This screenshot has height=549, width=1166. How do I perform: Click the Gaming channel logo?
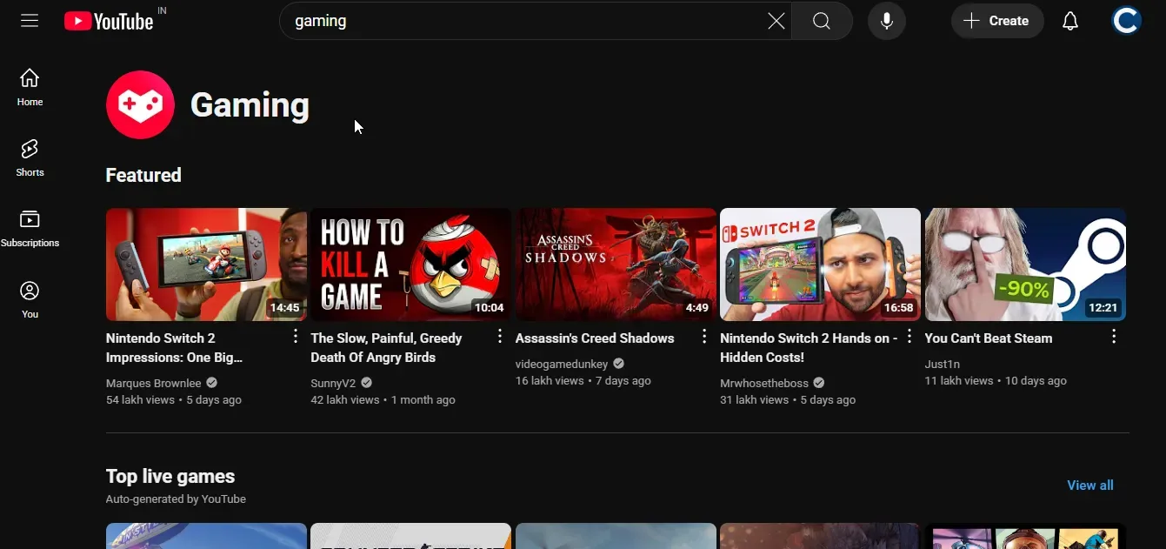(140, 104)
